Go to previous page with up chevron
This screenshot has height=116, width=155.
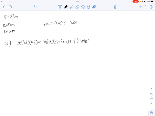(x=151, y=89)
